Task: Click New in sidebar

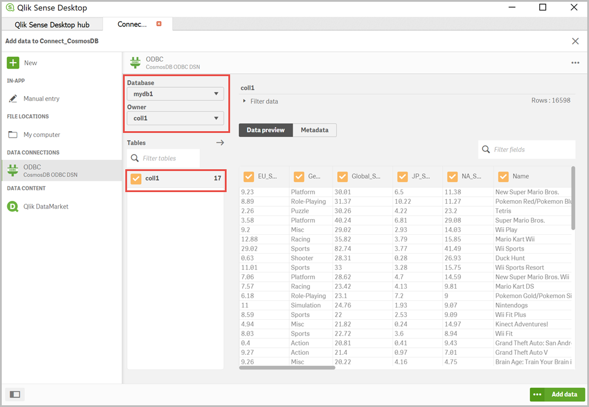Action: pos(30,63)
